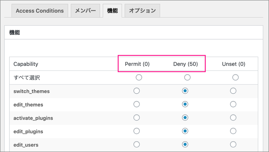
Task: Set switch_themes to Unset
Action: click(233, 91)
